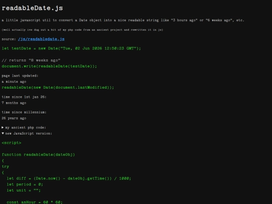Image resolution: width=272 pixels, height=204 pixels.
Task: Click the 'page last updated:' label
Action: point(20,76)
